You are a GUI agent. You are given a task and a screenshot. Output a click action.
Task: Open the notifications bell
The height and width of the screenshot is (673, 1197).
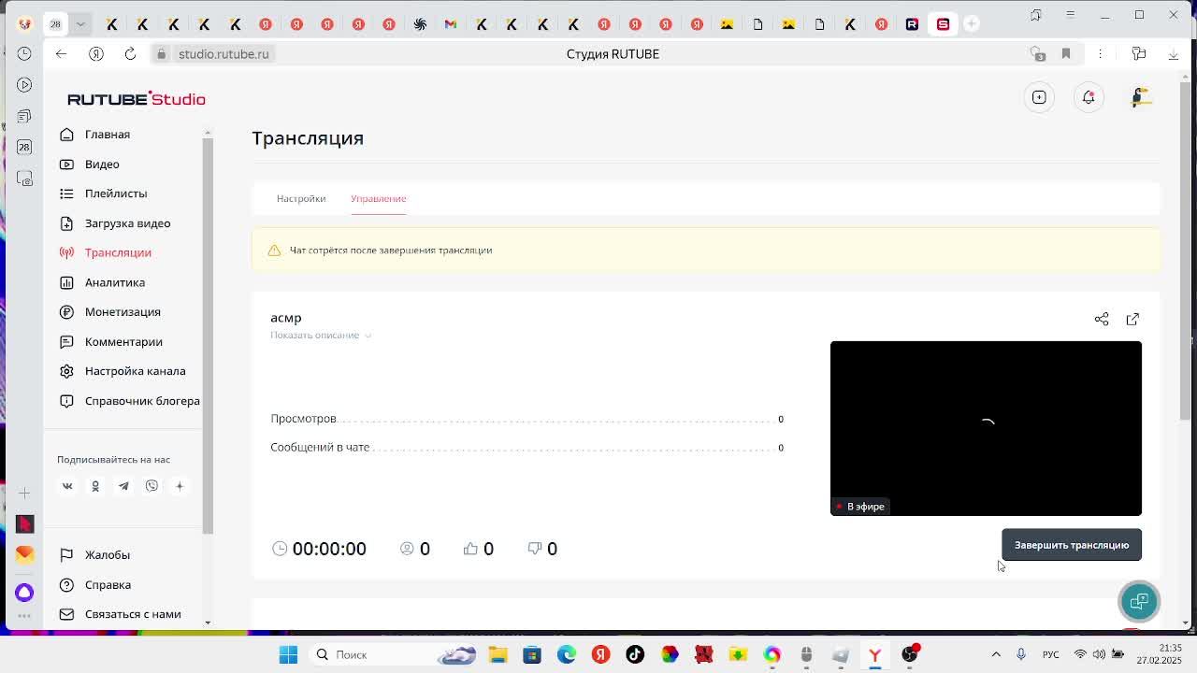pyautogui.click(x=1089, y=97)
